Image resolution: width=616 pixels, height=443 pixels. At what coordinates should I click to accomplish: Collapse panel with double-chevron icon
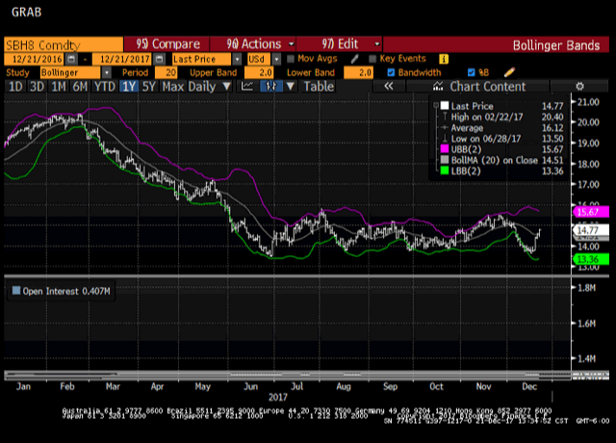(389, 86)
